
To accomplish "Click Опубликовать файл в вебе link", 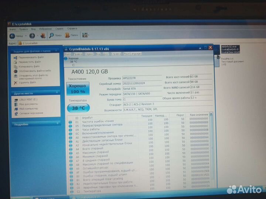I will (35, 71).
